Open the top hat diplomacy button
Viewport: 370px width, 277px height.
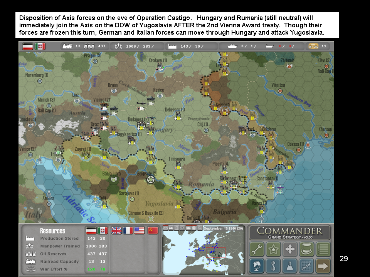pyautogui.click(x=306, y=249)
